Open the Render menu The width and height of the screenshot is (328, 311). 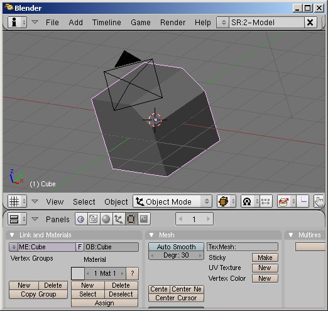173,22
